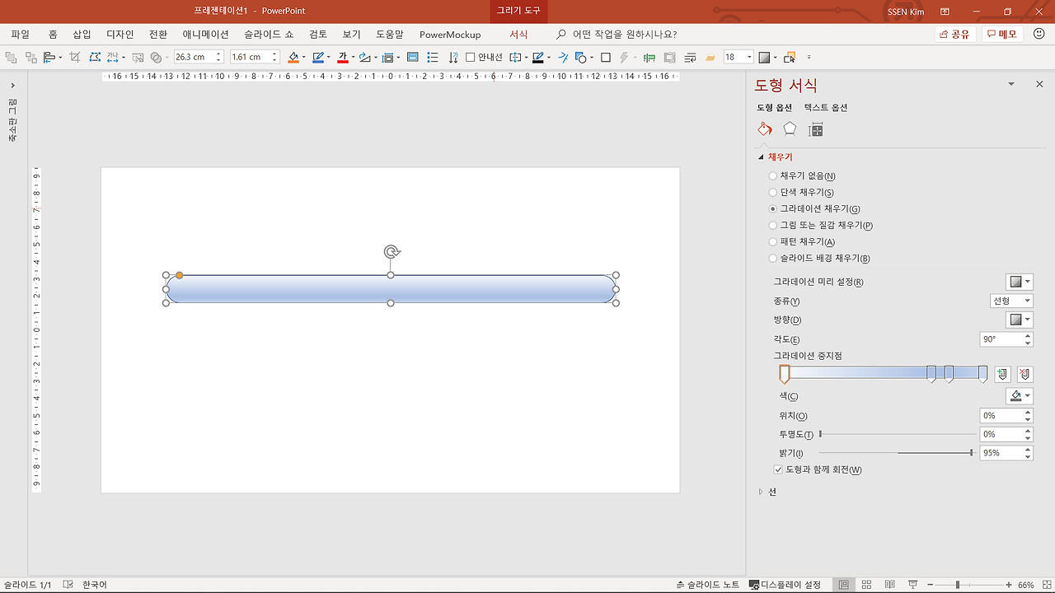Open the feedback smiley icon

(1038, 35)
